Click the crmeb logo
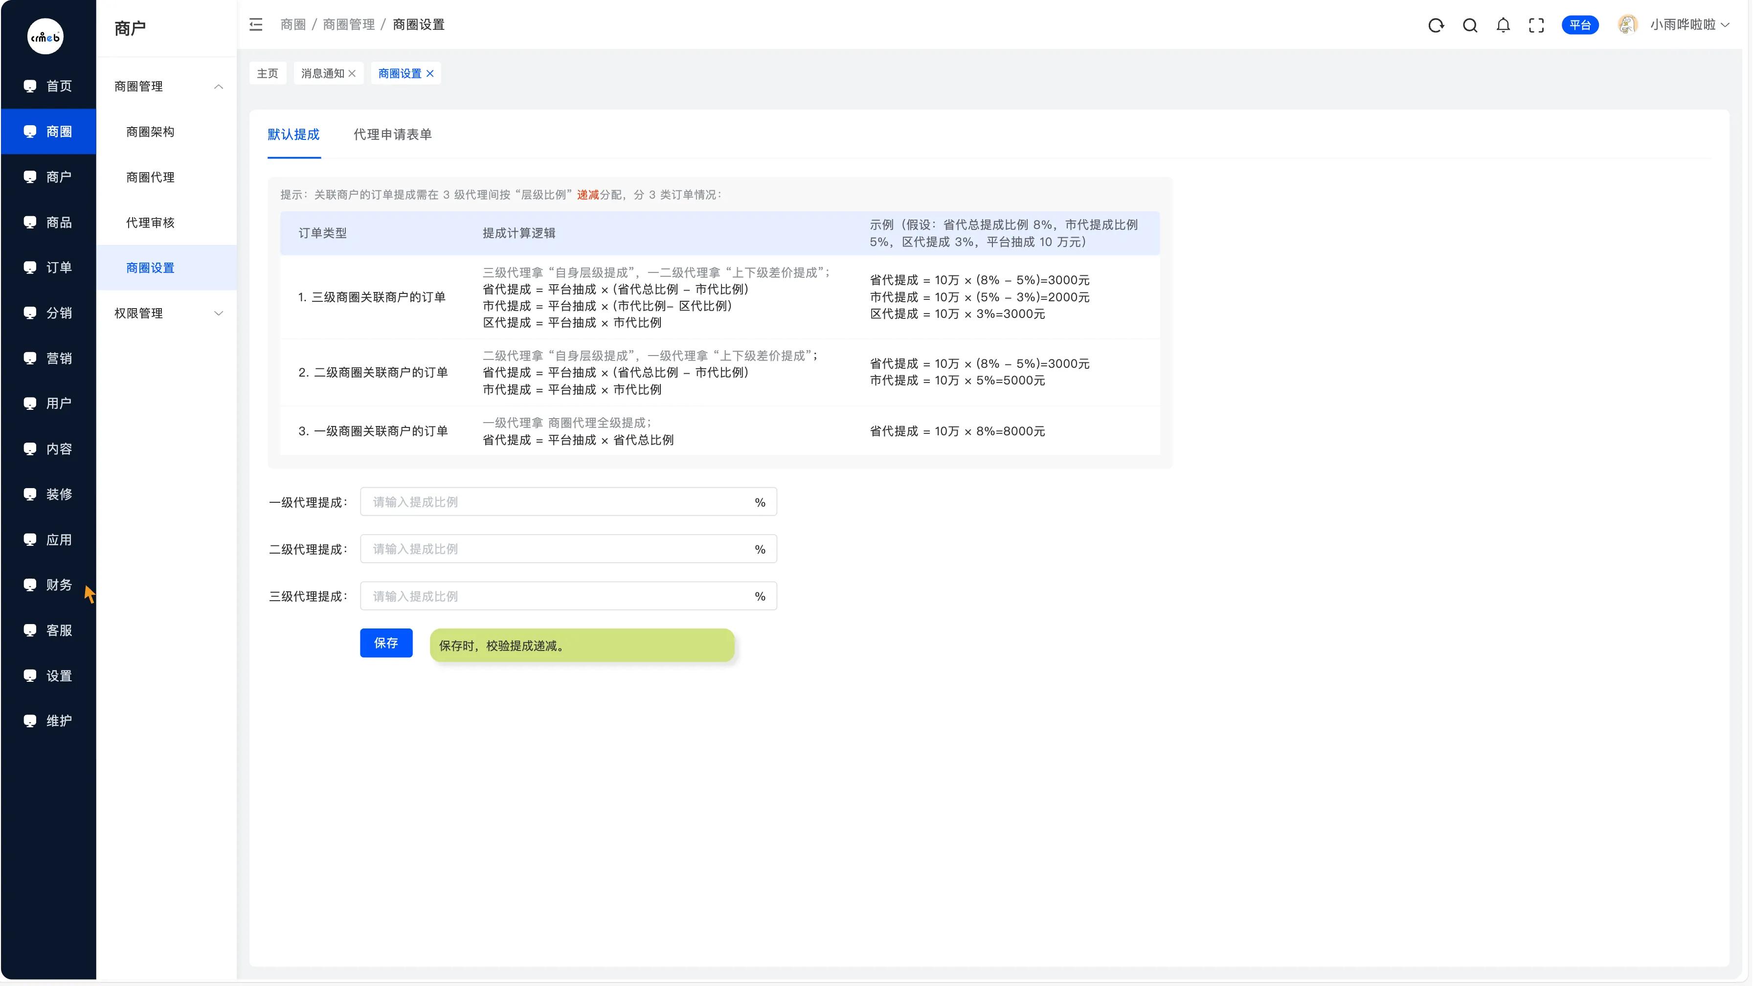1753x986 pixels. 45,37
